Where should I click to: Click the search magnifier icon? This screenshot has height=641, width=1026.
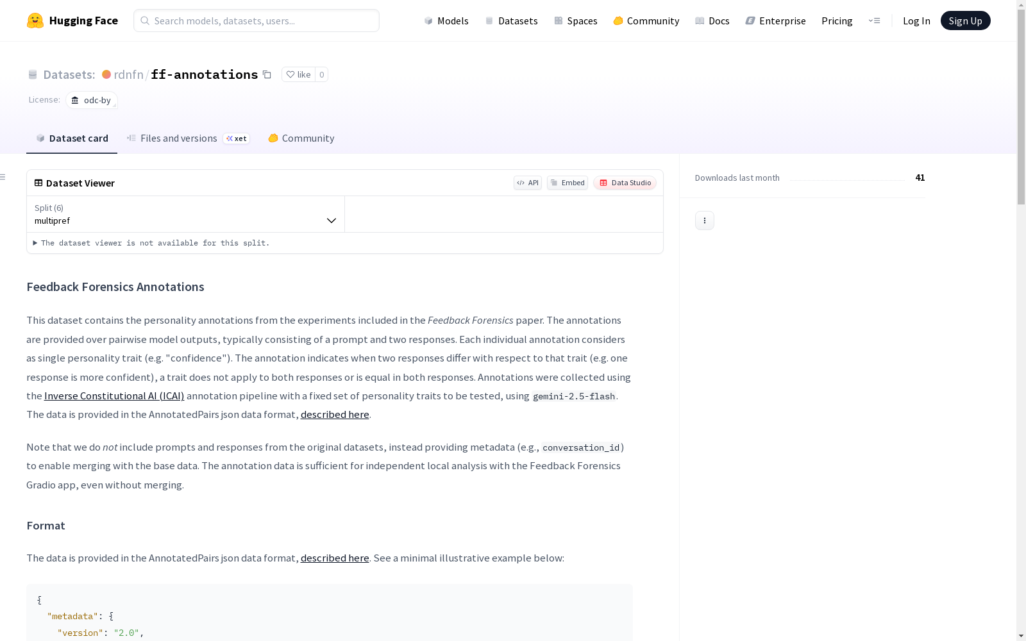[x=145, y=21]
